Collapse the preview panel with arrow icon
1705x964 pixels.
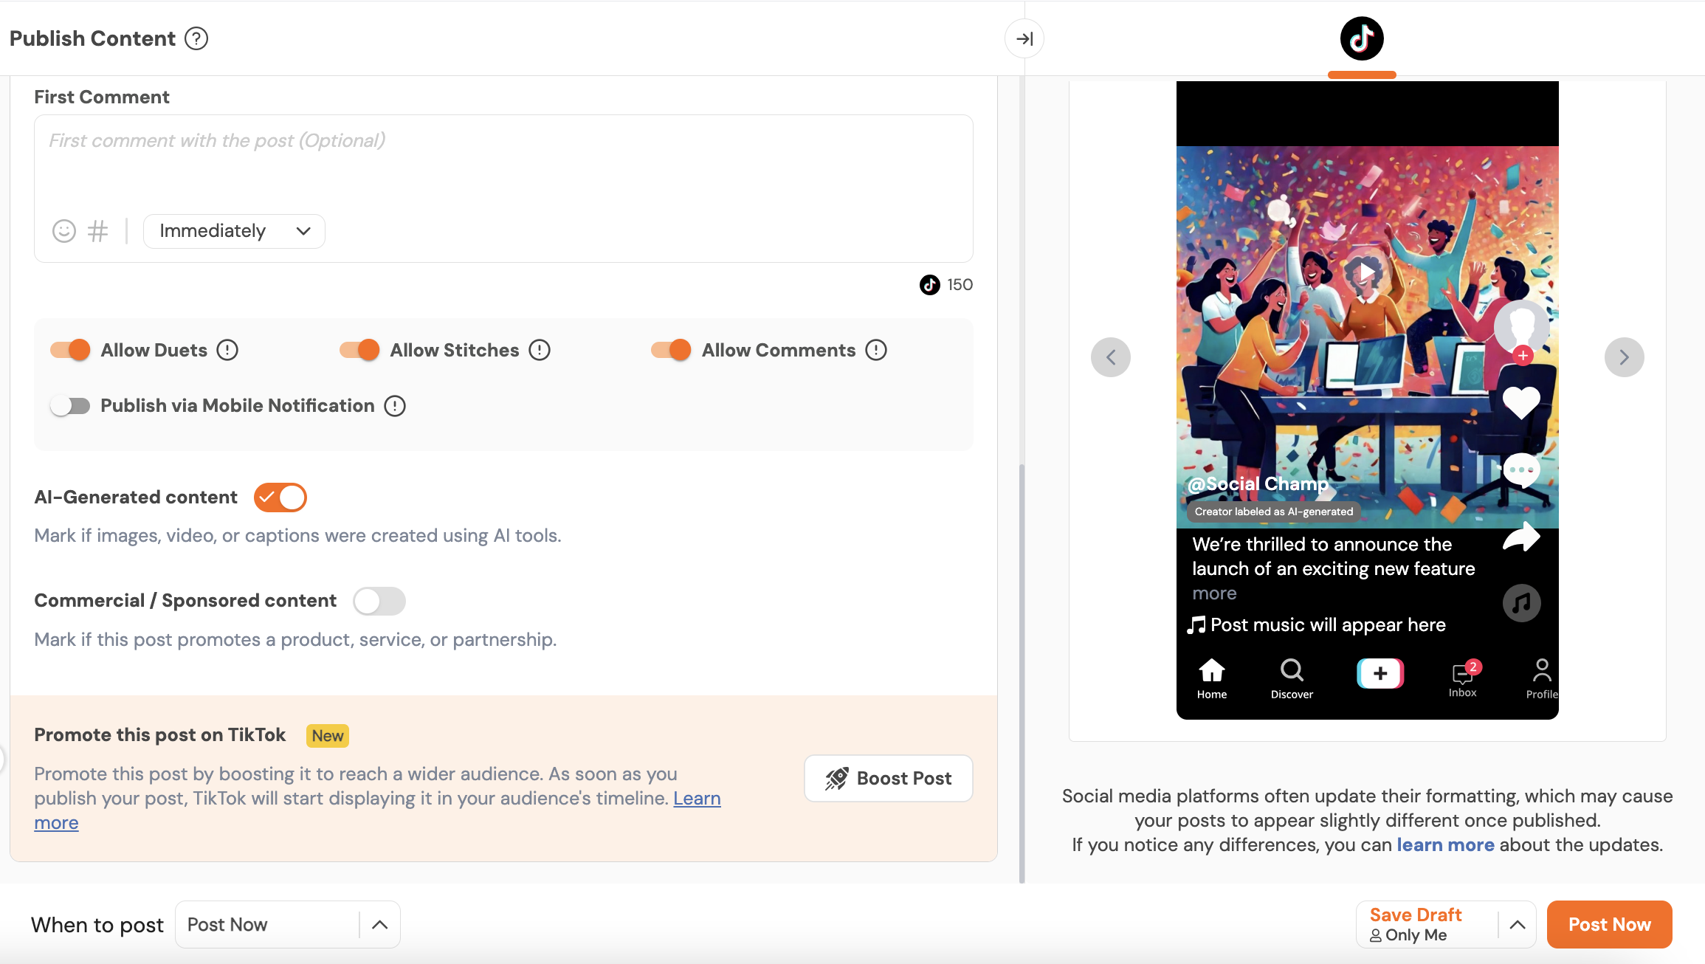pos(1024,38)
